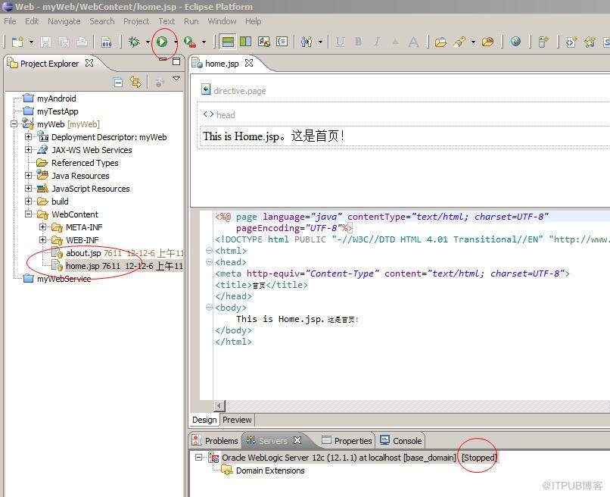Open the Project Explorer view menu triangle
Viewport: 610px width, 497px height.
pos(176,79)
